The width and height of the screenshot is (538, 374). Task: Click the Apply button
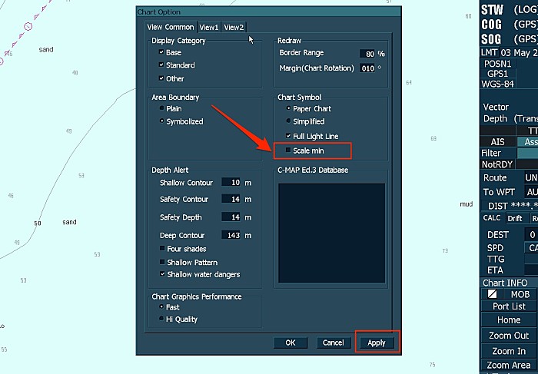click(x=377, y=343)
